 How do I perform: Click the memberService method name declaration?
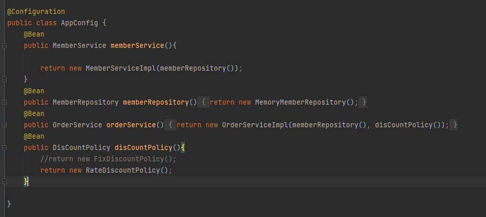point(137,46)
